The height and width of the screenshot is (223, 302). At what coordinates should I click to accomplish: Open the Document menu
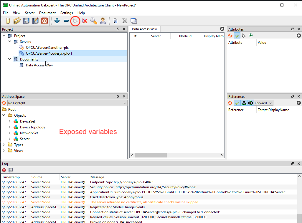[x=47, y=13]
